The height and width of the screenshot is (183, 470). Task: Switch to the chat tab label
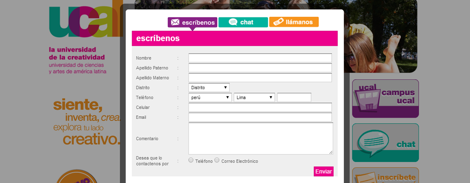(x=247, y=22)
